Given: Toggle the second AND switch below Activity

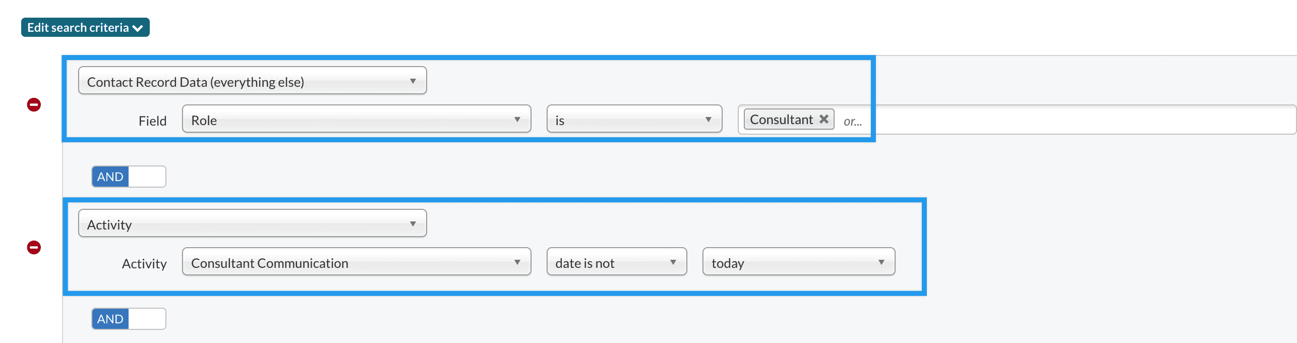Looking at the screenshot, I should 129,319.
